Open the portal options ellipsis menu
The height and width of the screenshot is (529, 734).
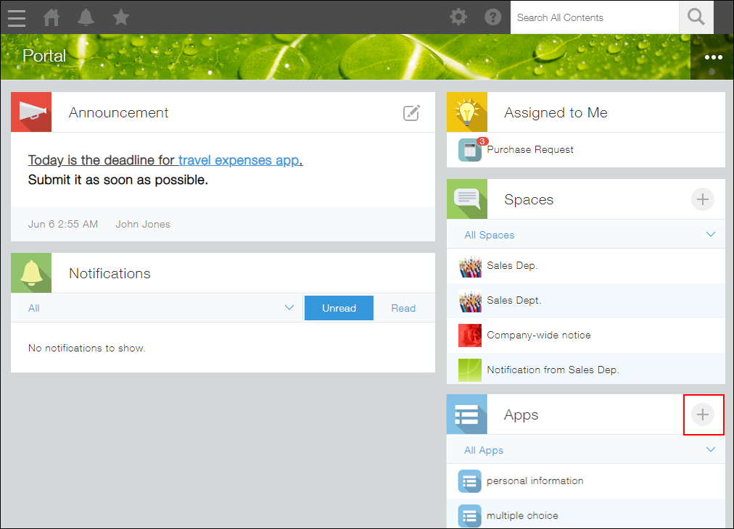713,57
